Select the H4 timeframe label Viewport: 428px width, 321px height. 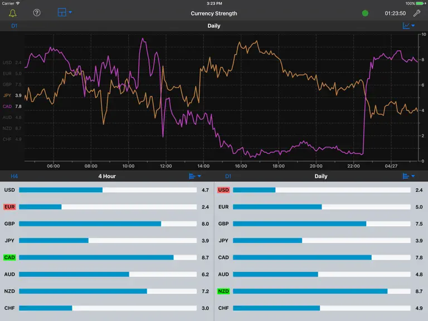tap(14, 176)
